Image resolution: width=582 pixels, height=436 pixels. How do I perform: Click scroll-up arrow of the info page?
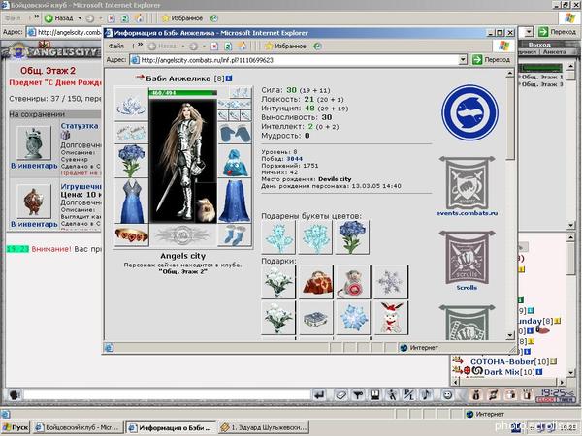(x=510, y=74)
